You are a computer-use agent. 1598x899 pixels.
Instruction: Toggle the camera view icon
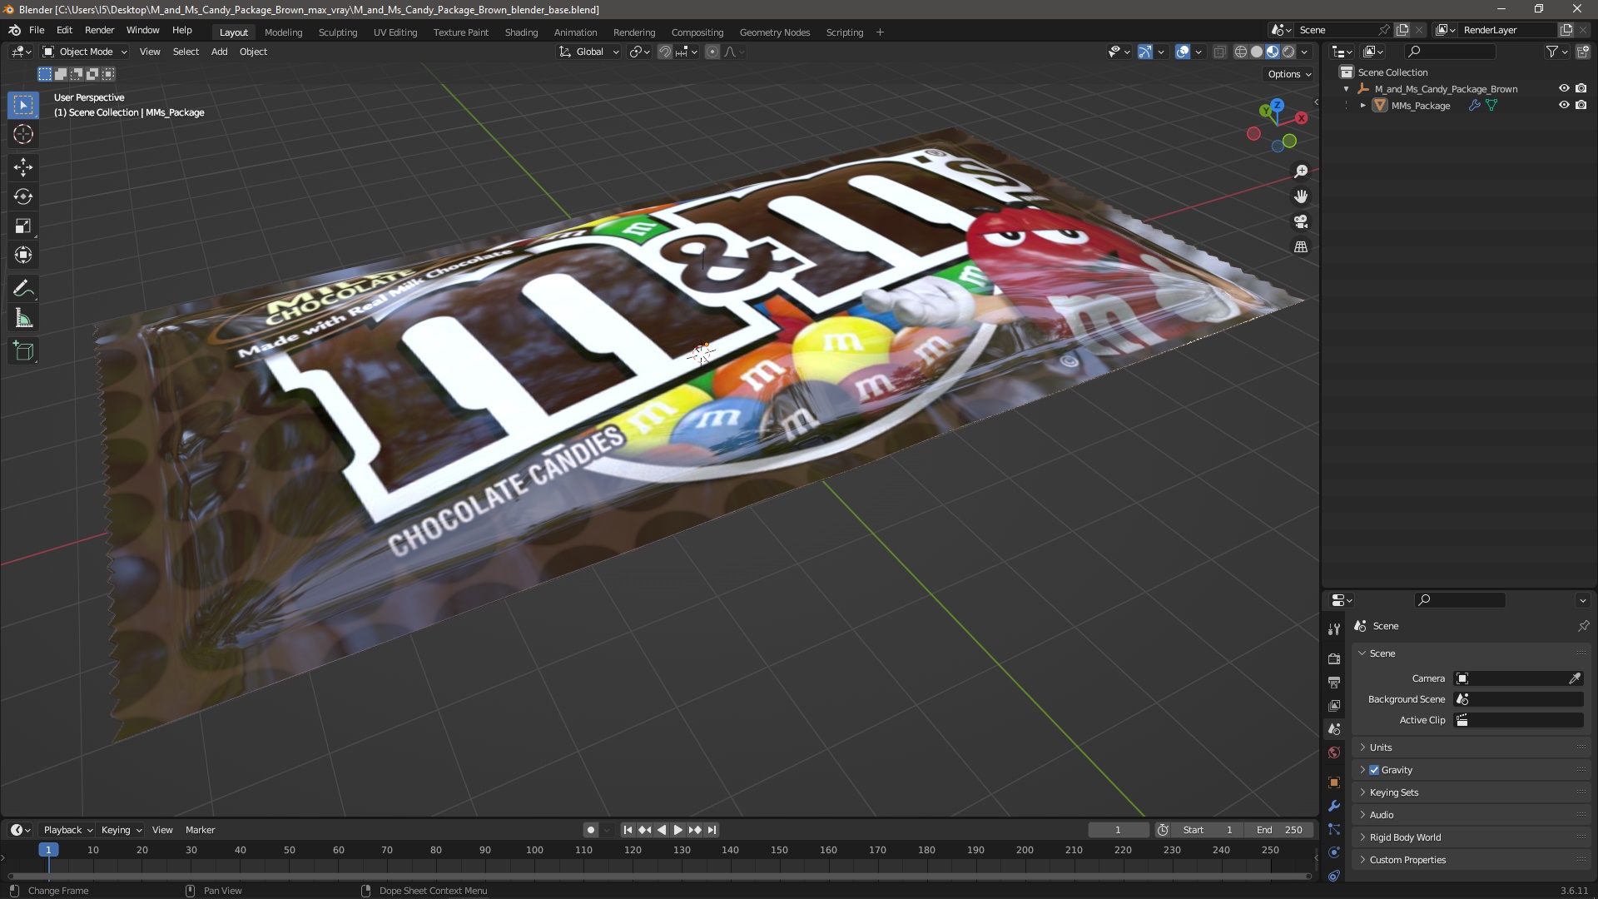pos(1301,221)
